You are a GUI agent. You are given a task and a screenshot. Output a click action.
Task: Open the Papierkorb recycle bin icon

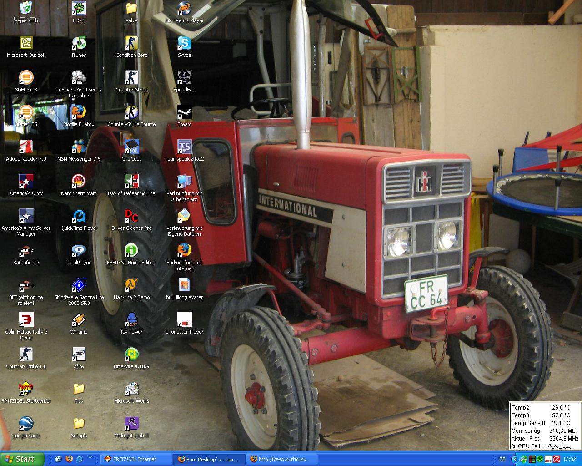[26, 9]
